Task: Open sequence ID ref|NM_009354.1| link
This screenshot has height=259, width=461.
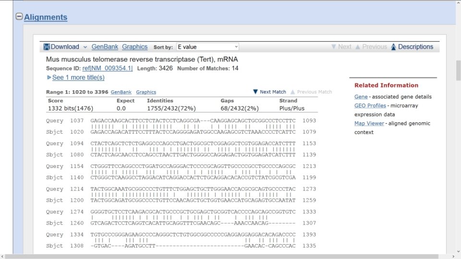Action: click(107, 68)
